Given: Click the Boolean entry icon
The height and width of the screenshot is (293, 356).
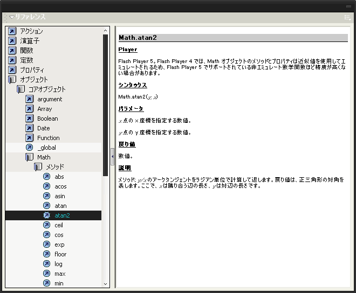Looking at the screenshot, I should 29,118.
